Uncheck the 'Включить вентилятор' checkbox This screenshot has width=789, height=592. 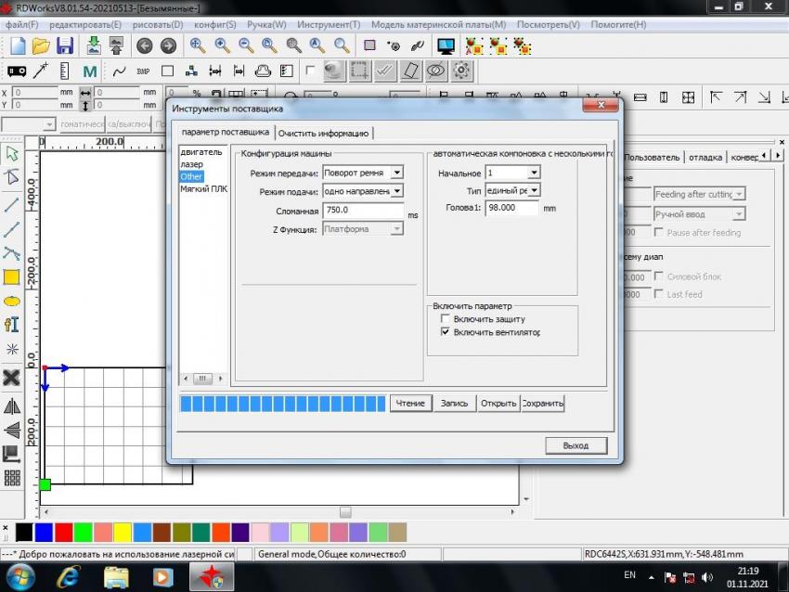click(x=446, y=332)
